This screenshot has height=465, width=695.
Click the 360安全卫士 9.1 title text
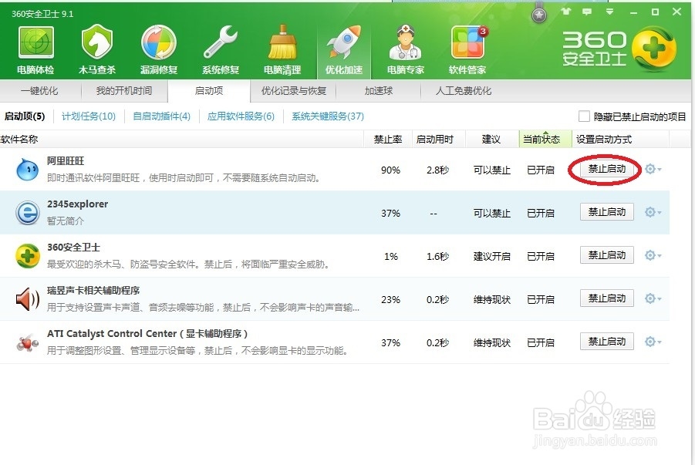42,14
